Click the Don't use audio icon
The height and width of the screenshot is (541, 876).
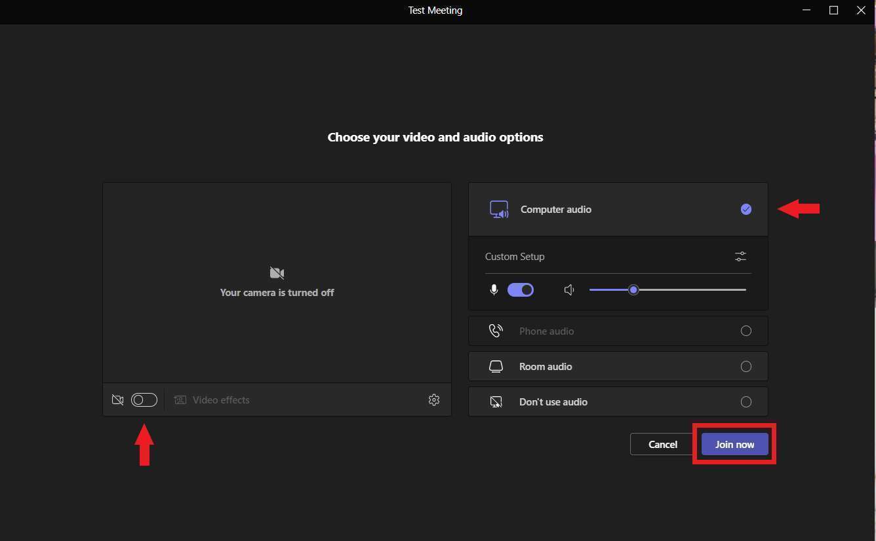tap(496, 401)
